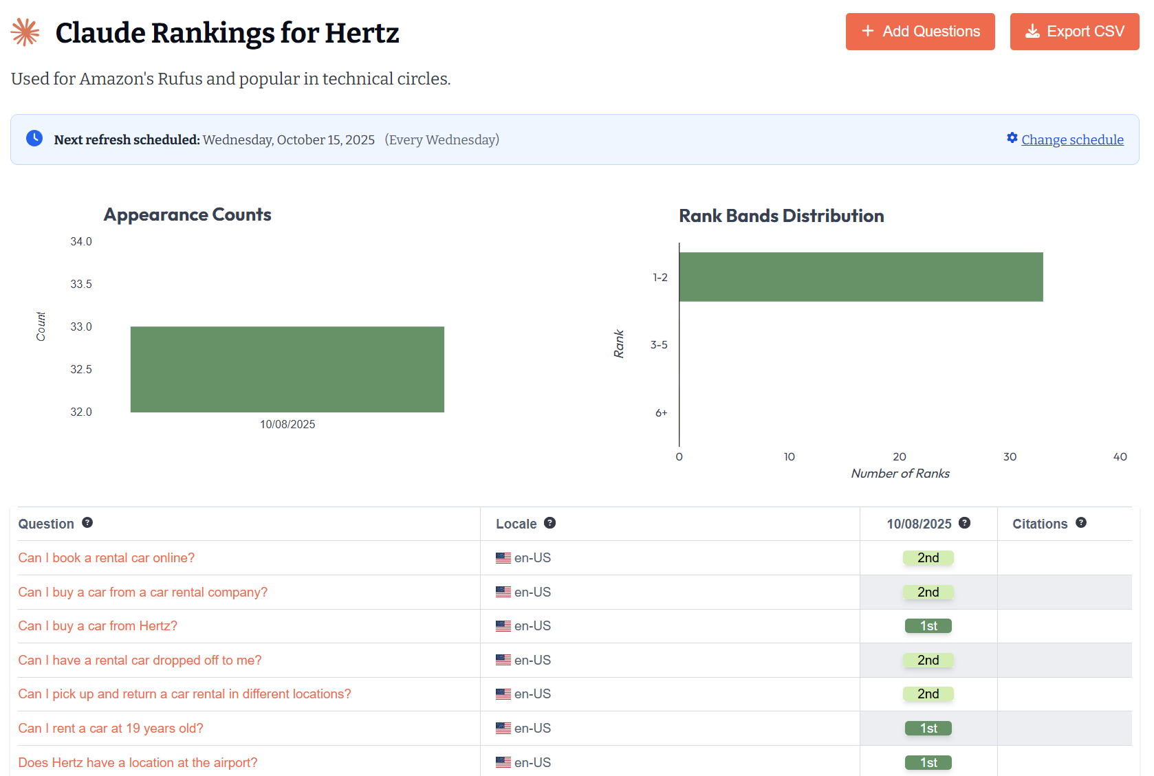Click the gear icon beside Change schedule
This screenshot has height=776, width=1154.
[1012, 138]
